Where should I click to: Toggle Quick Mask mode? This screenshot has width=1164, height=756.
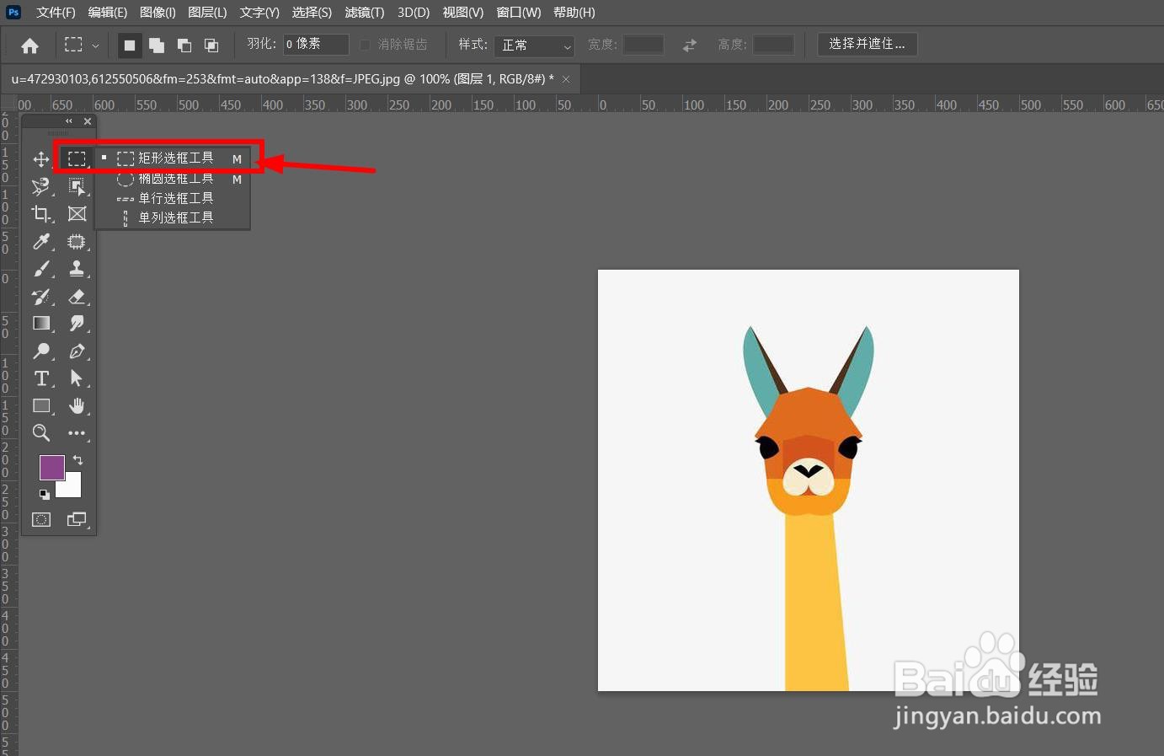click(41, 519)
